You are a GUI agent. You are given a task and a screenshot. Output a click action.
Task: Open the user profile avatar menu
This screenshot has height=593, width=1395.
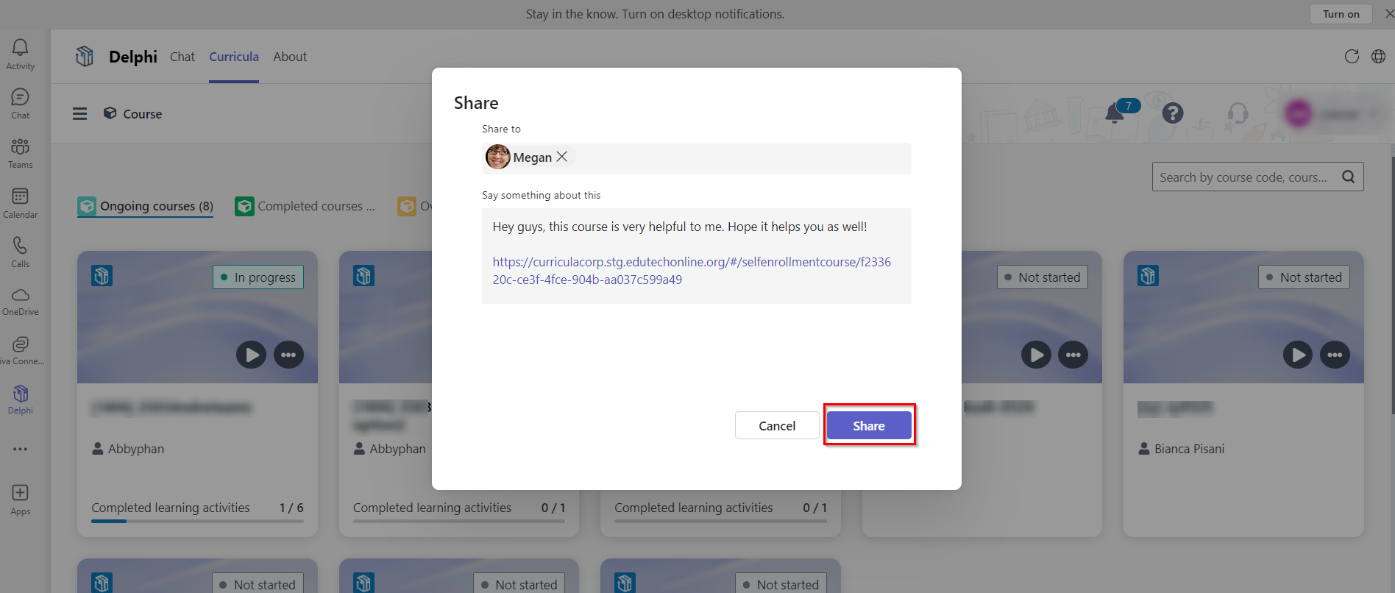(1299, 113)
